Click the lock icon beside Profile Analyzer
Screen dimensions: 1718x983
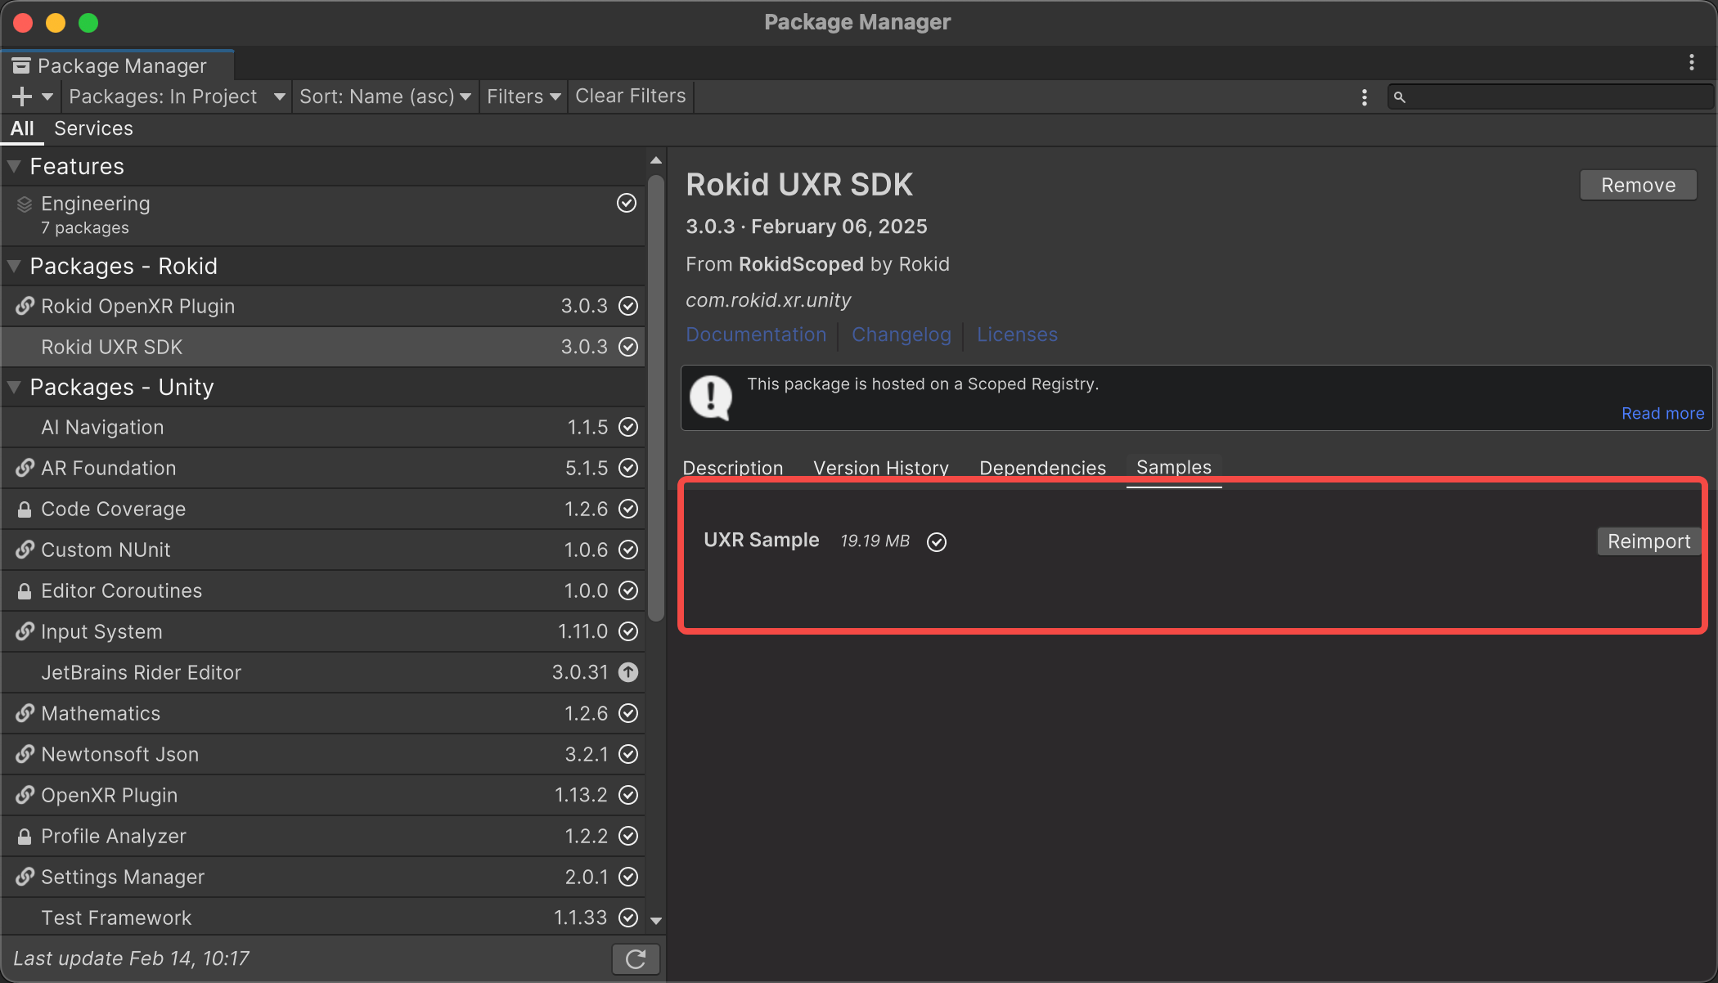(25, 836)
